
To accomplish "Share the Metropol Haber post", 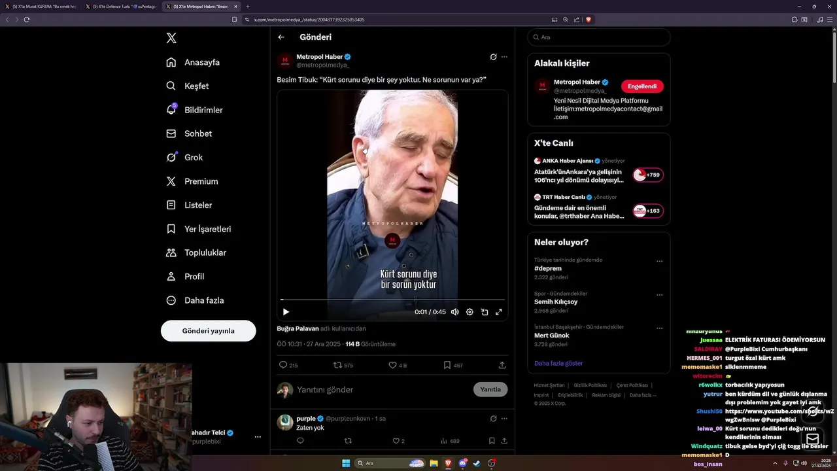I will [x=502, y=365].
